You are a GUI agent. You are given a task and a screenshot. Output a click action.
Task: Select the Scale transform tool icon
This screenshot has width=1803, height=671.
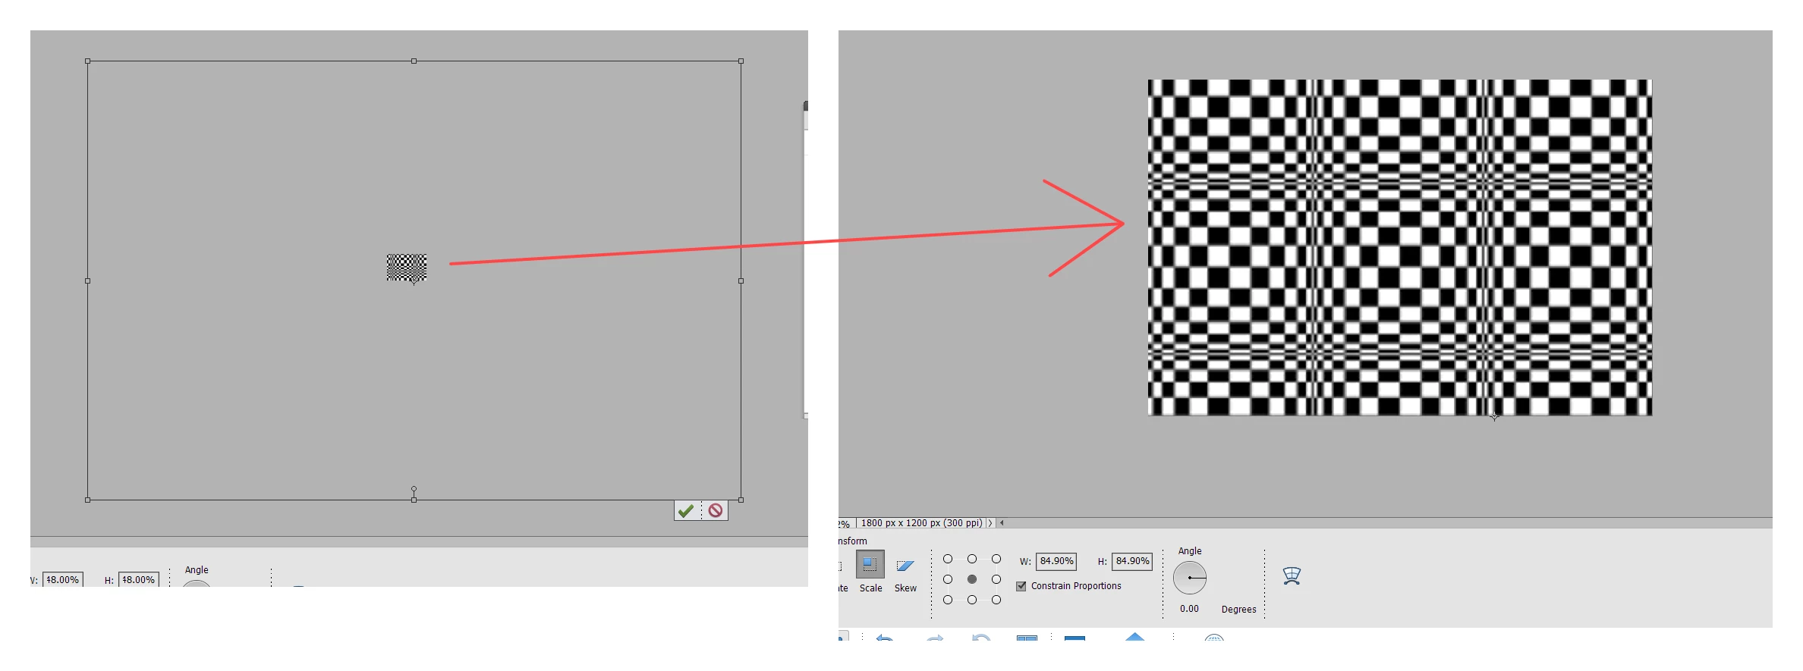pyautogui.click(x=870, y=565)
